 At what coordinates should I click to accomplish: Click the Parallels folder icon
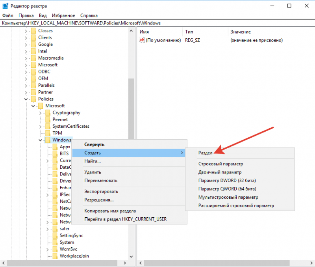pos(33,86)
